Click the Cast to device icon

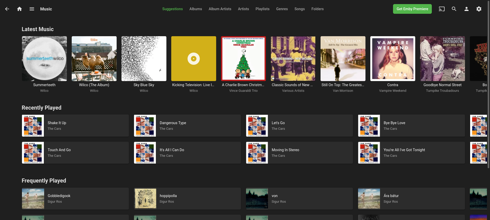442,9
